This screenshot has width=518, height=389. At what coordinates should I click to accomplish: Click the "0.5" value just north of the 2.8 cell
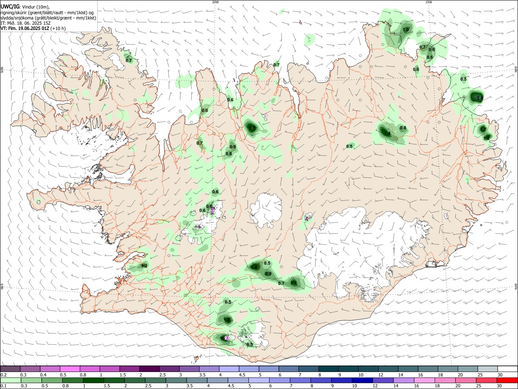click(463, 79)
